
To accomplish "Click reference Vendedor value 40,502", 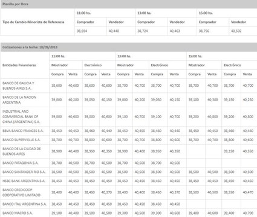I will click(x=236, y=31).
